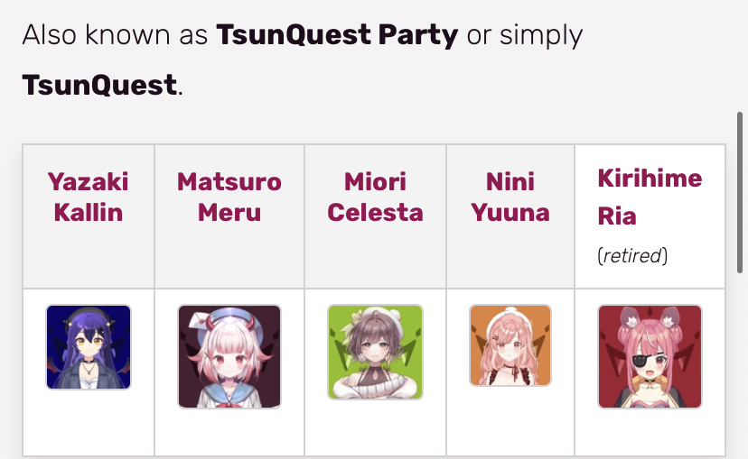Open the Yazaki Kallin name link
The height and width of the screenshot is (459, 748).
89,197
